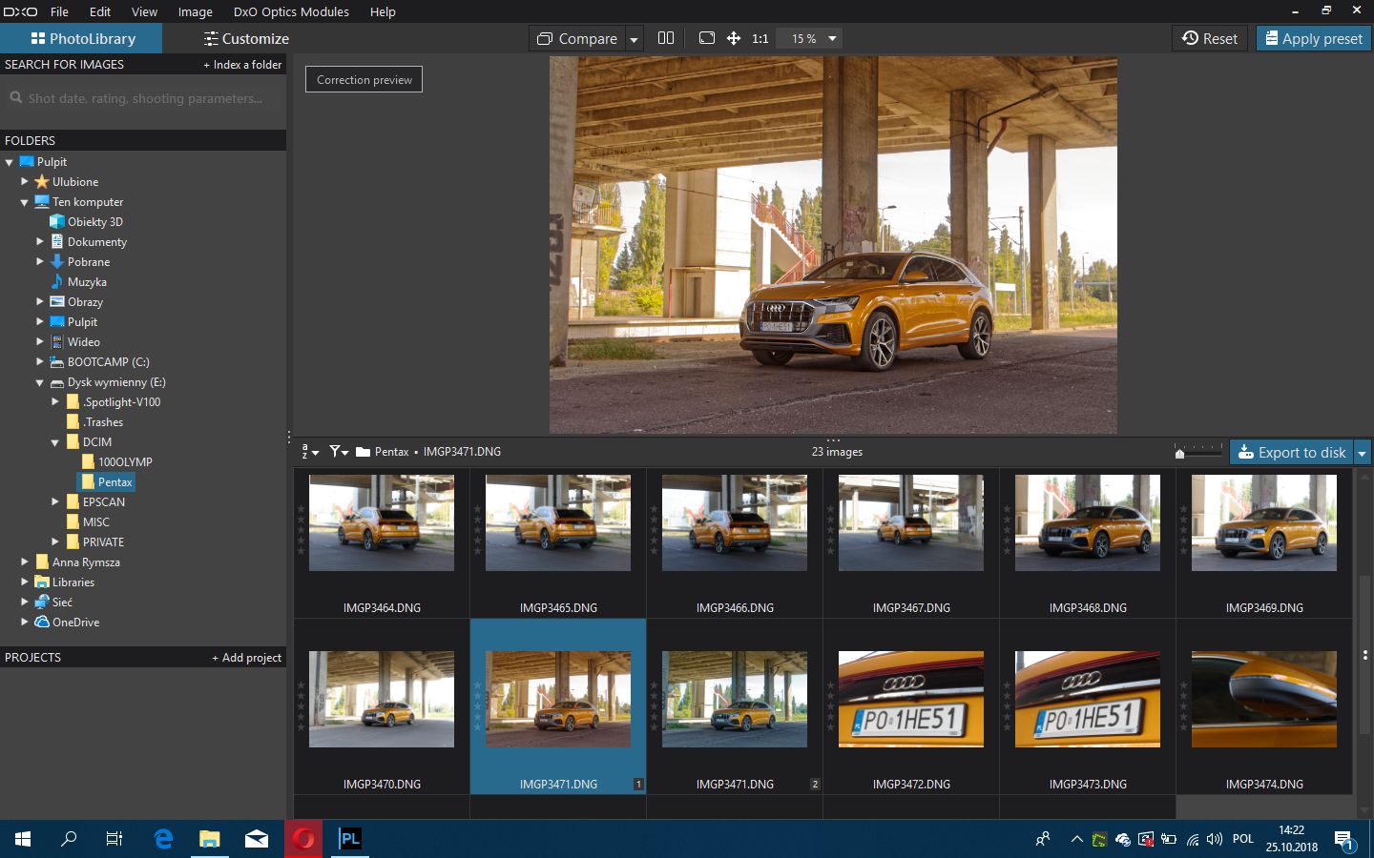Screen dimensions: 1374x858
Task: Open the Compare options dropdown arrow
Action: (x=634, y=39)
